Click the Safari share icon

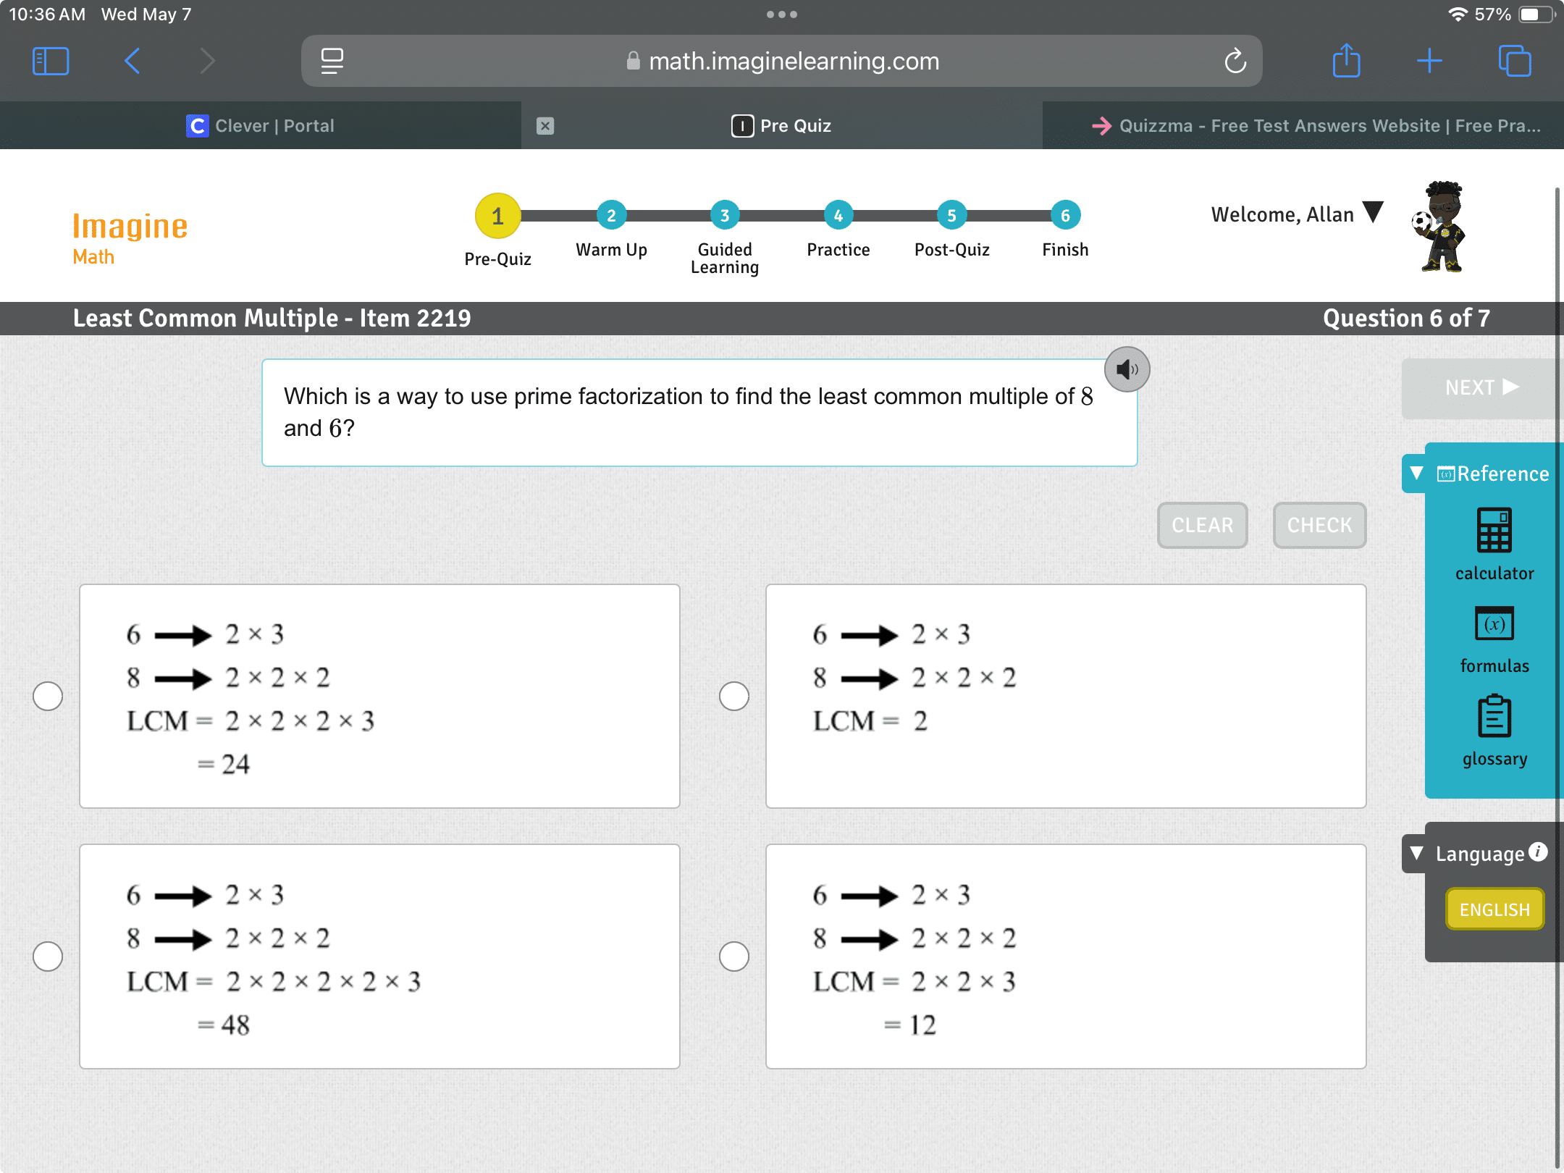click(x=1346, y=61)
